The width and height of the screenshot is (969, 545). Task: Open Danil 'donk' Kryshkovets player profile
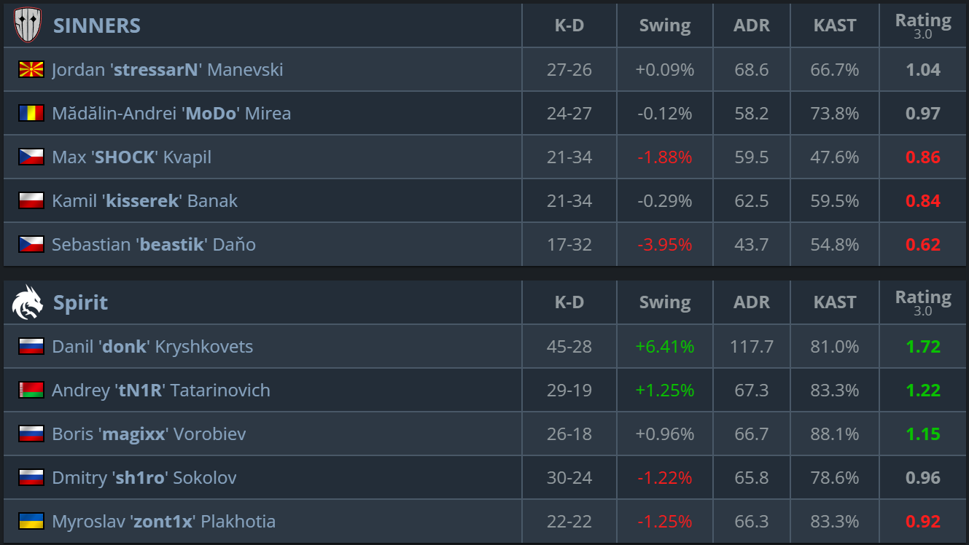pos(152,347)
